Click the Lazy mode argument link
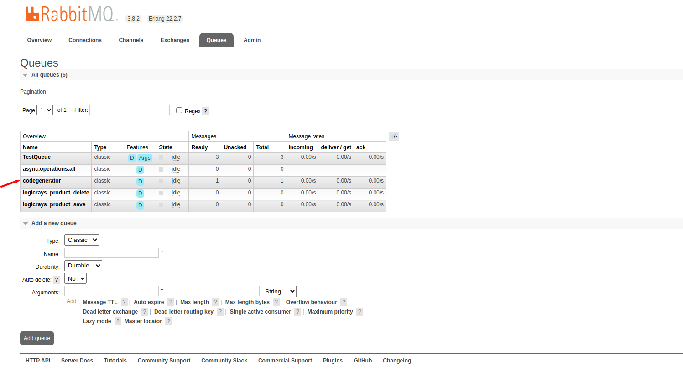This screenshot has width=683, height=372. [x=97, y=321]
